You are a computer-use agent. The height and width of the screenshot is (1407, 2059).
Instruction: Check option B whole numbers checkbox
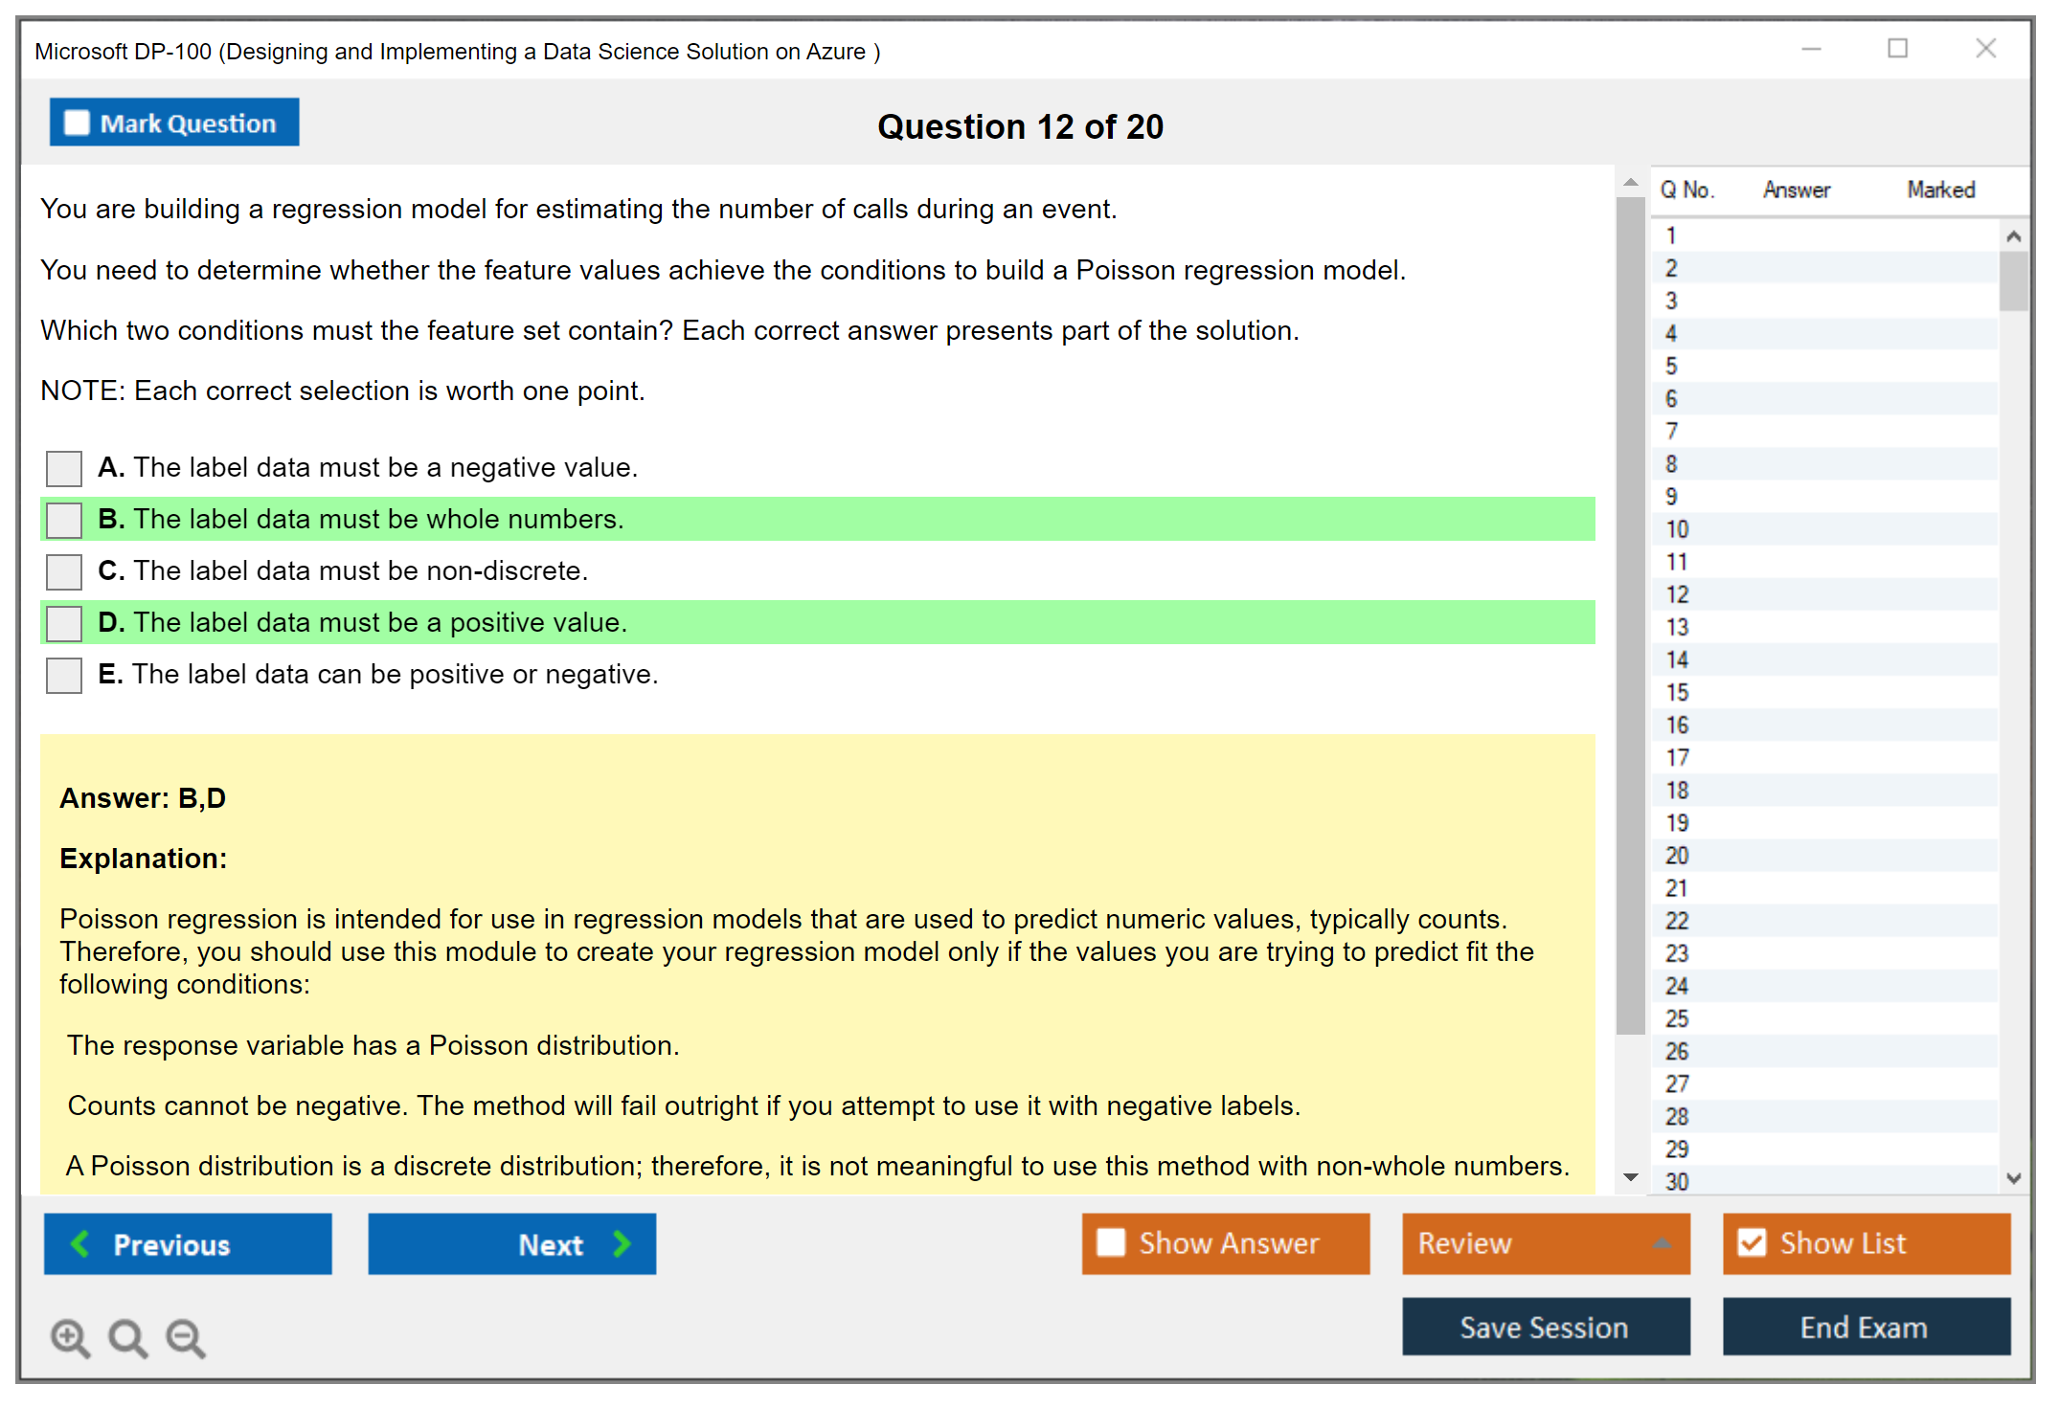coord(64,520)
